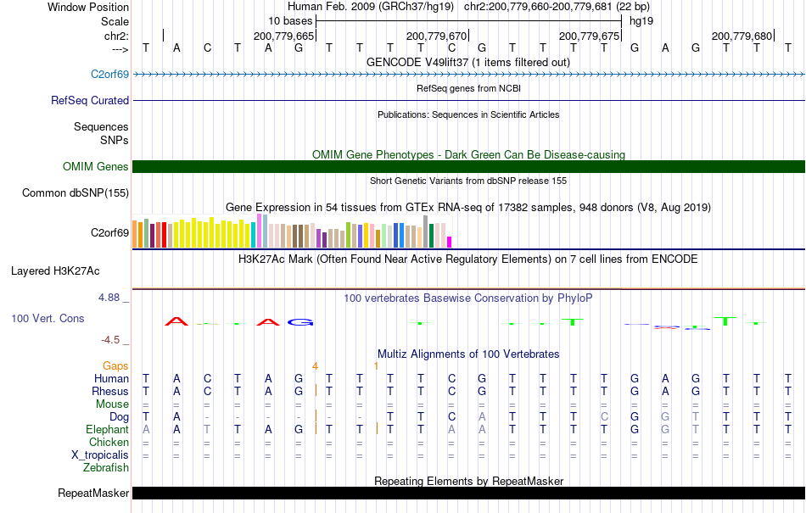Click the 200,779,670 position on the ruler
Screen dimensions: 806x513
pos(436,36)
